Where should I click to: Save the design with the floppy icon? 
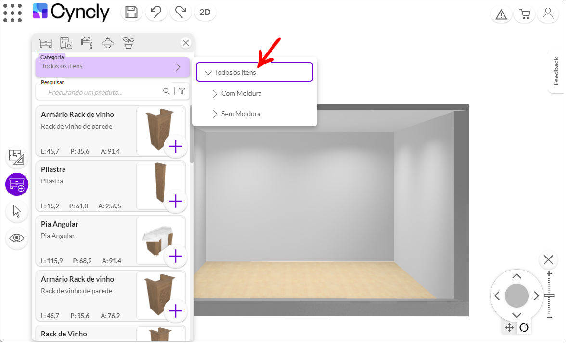click(131, 13)
